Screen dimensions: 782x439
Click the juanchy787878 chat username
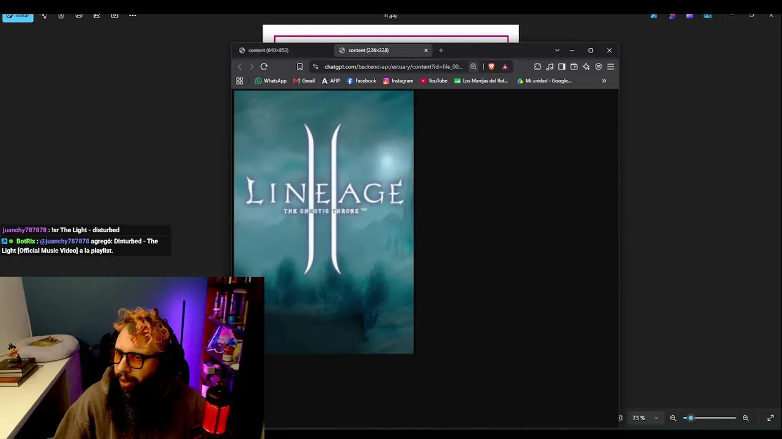24,230
